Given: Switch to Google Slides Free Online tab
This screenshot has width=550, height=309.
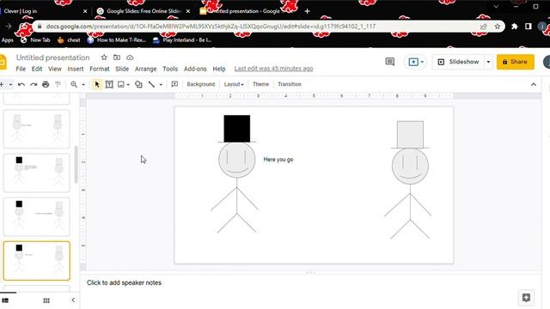Looking at the screenshot, I should tap(144, 11).
